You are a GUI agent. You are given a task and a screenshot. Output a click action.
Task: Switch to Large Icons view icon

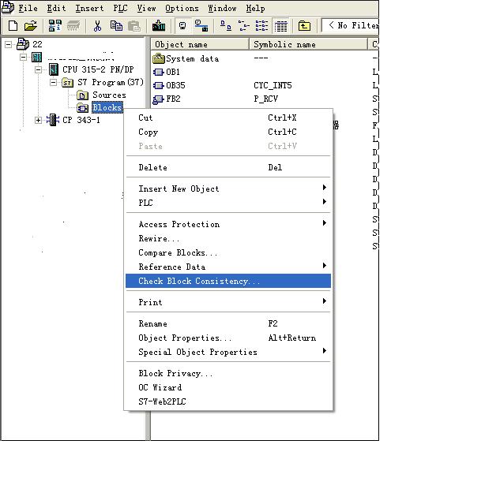[x=225, y=26]
